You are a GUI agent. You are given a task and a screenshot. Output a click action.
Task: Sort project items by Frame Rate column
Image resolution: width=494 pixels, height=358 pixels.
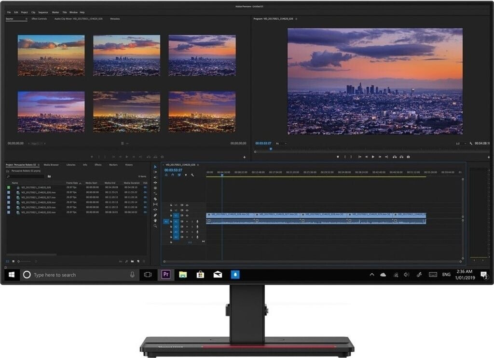[x=72, y=183]
